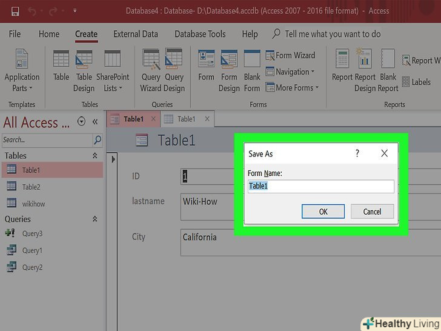Click the Labels button
Screen dimensions: 441x331
click(x=416, y=82)
